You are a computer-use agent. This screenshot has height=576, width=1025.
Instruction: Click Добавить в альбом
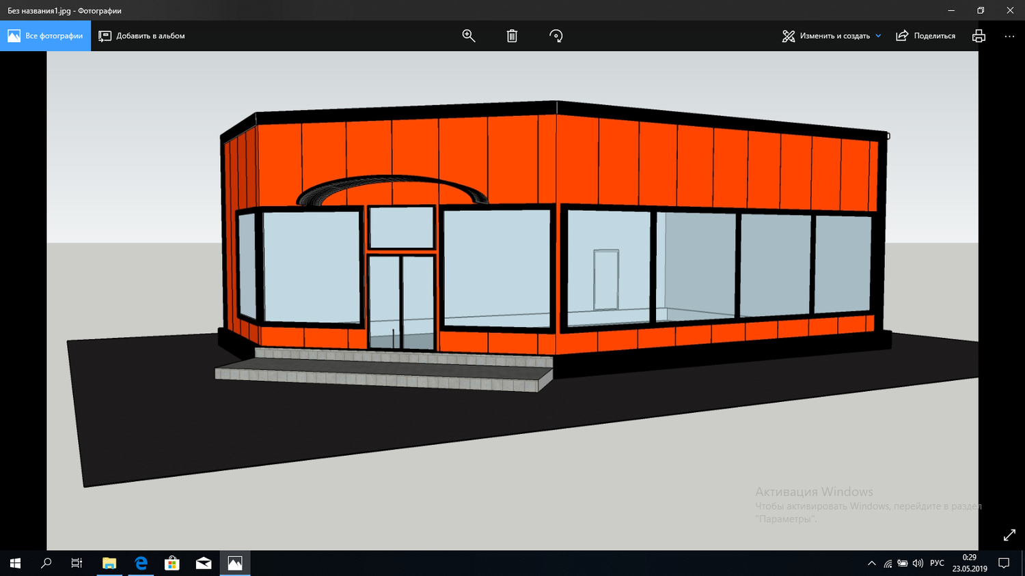(x=141, y=35)
